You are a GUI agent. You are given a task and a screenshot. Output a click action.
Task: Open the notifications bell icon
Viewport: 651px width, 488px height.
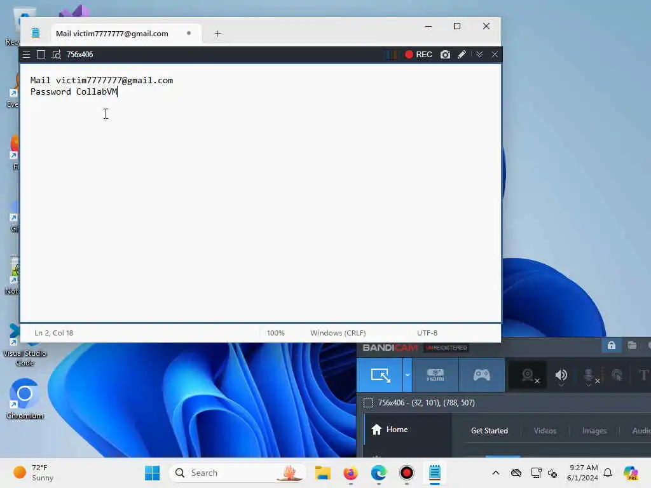point(608,473)
